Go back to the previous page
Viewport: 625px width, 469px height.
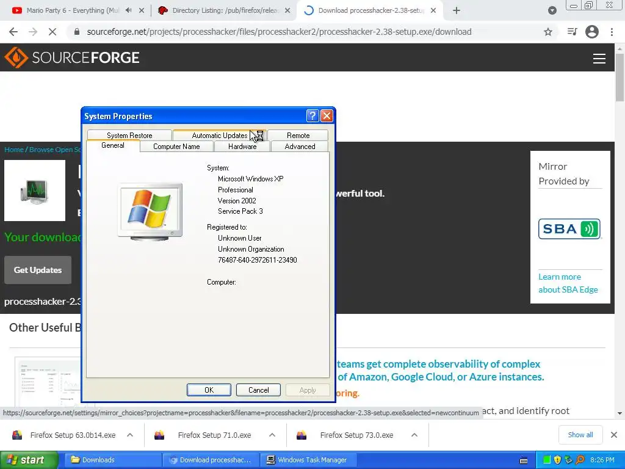pos(13,32)
